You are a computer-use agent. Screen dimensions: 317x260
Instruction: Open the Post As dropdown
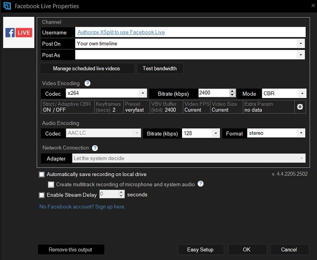190,54
